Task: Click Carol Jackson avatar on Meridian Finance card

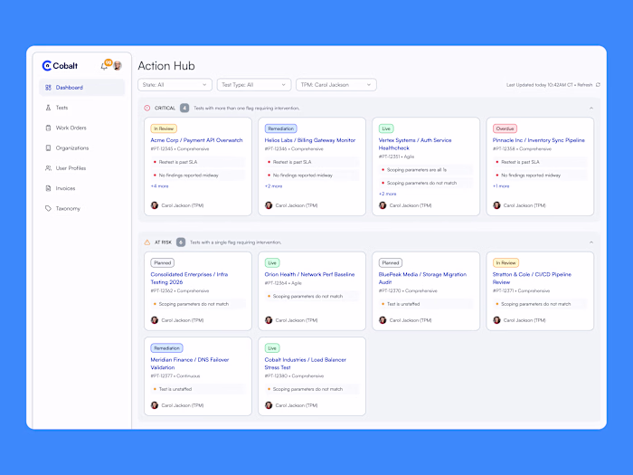Action: 155,405
